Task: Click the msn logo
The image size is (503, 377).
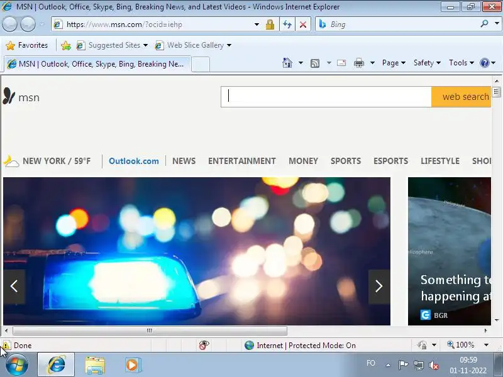Action: tap(21, 97)
